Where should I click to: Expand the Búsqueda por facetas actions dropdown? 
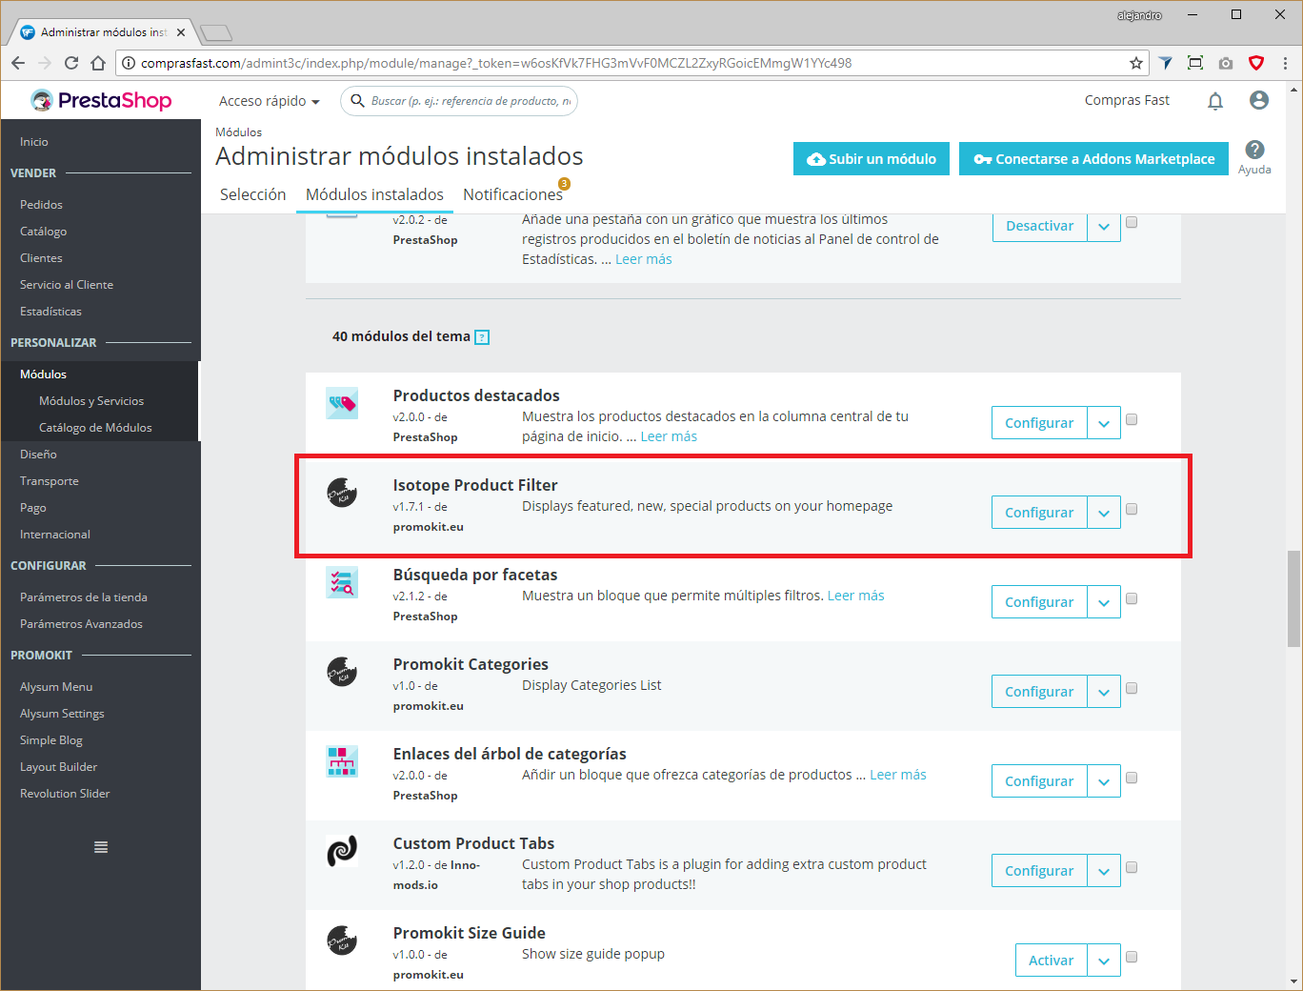(1104, 602)
